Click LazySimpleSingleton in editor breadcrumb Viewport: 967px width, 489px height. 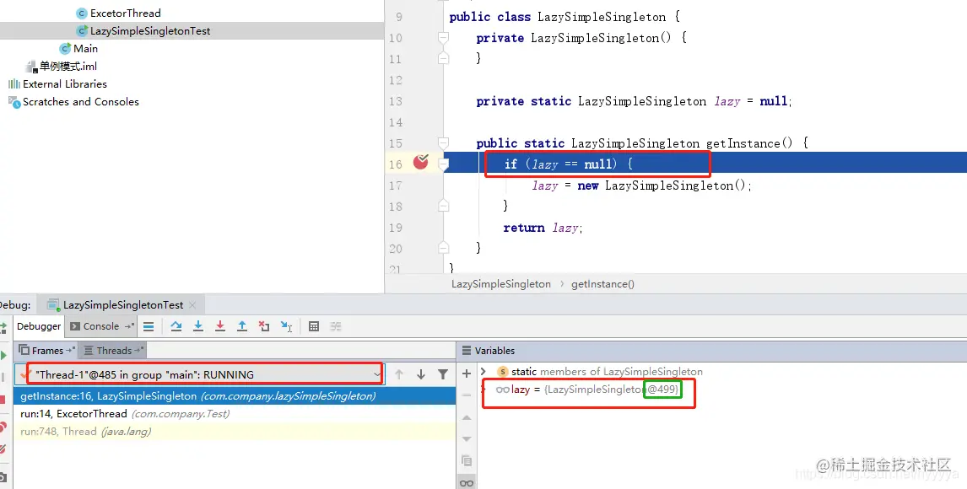(x=500, y=284)
